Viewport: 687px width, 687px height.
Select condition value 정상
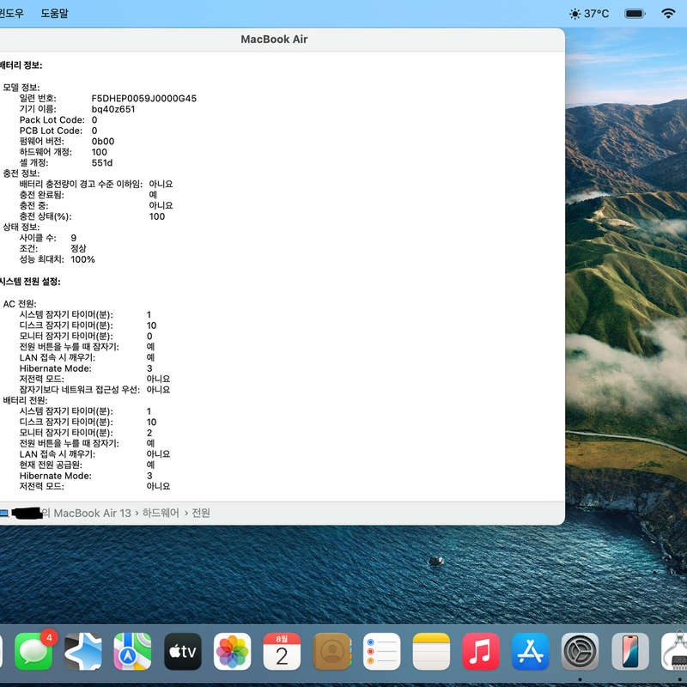pos(79,248)
